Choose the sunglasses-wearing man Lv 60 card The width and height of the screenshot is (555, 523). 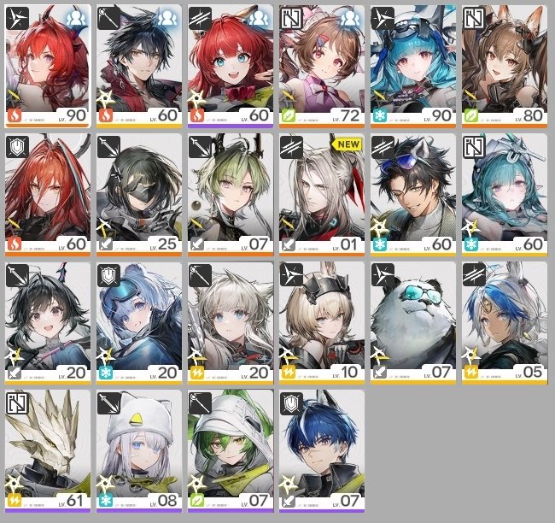click(413, 195)
